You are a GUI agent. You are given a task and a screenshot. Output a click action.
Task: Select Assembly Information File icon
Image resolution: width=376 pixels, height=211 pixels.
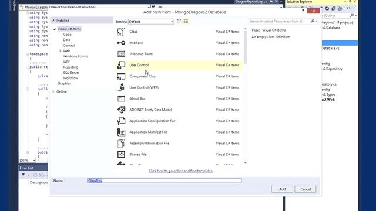coord(121,143)
